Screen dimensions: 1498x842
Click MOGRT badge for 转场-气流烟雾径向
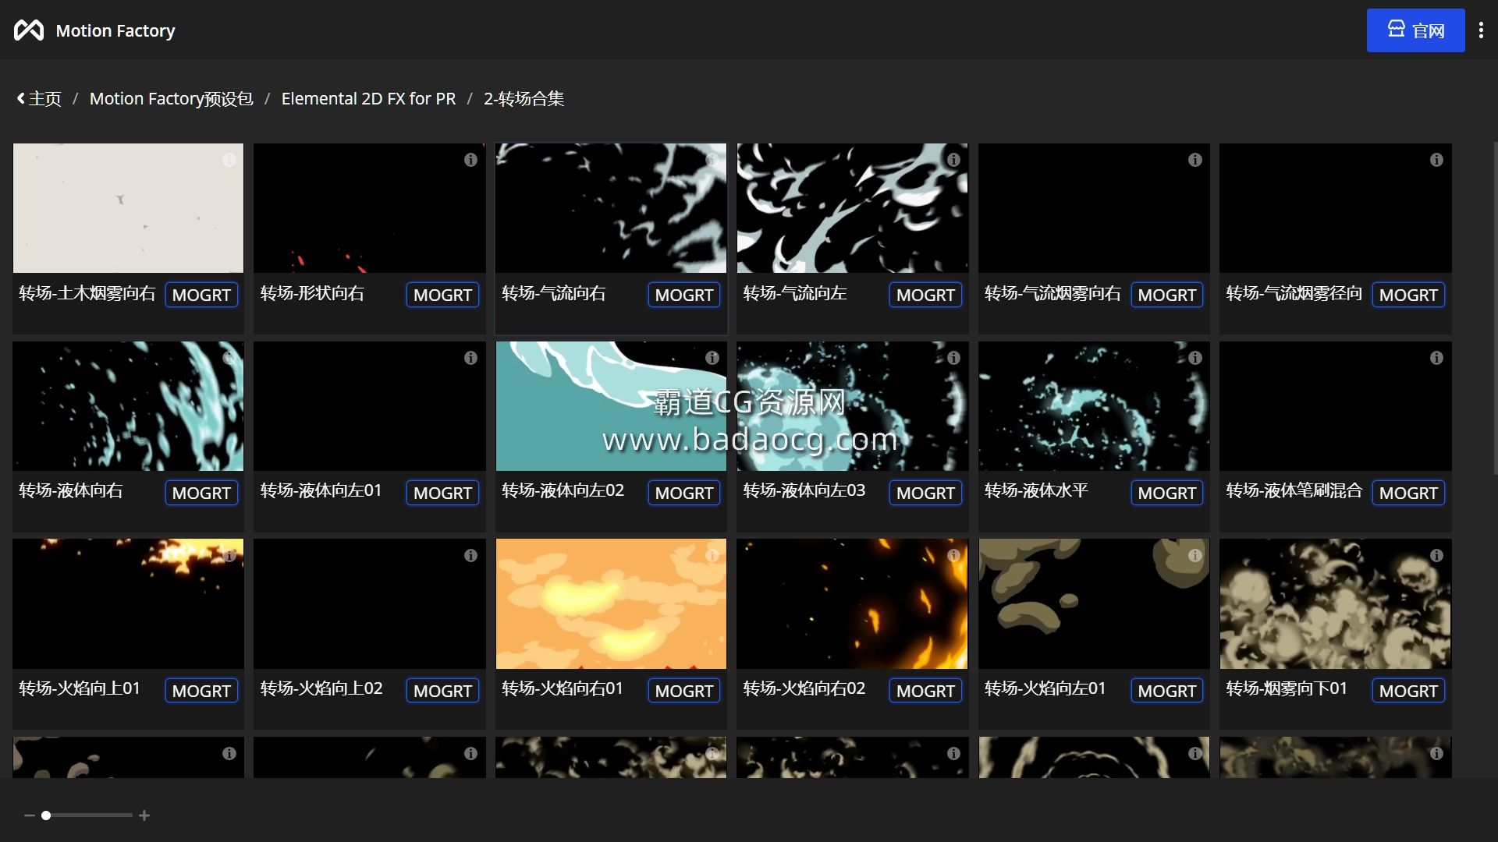click(1408, 295)
